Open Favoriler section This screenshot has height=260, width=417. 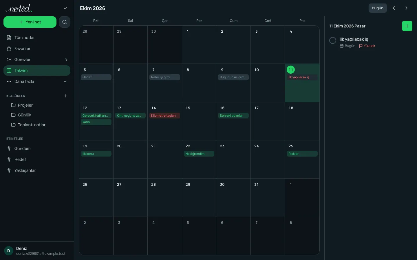pos(37,49)
